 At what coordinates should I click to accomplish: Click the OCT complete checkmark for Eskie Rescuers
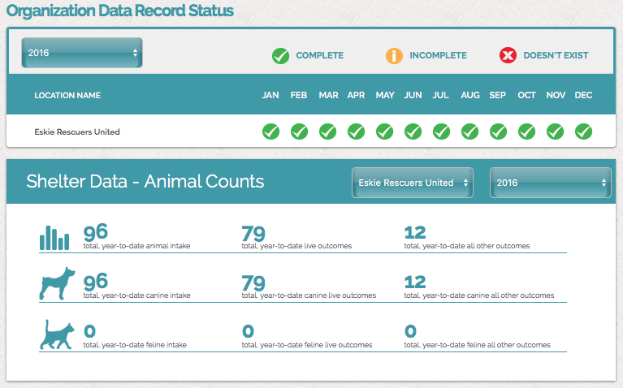coord(527,131)
